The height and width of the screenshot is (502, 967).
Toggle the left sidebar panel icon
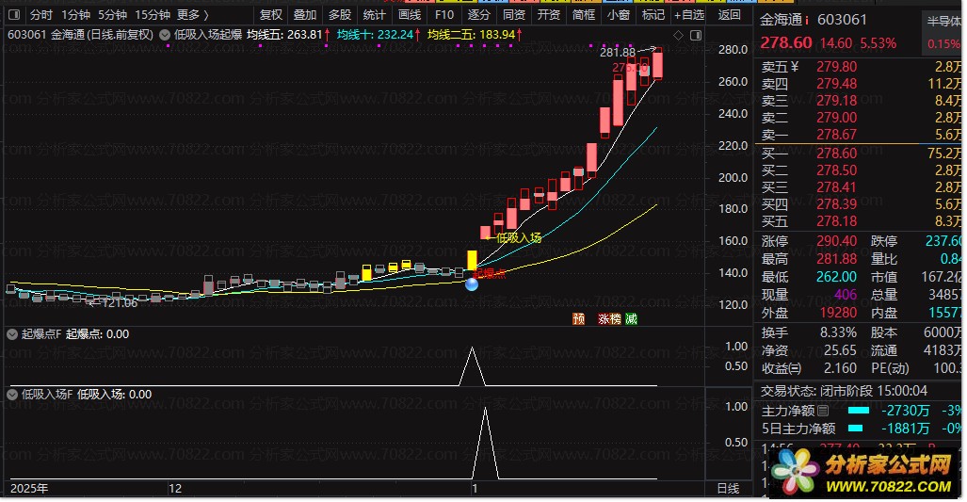pos(14,14)
